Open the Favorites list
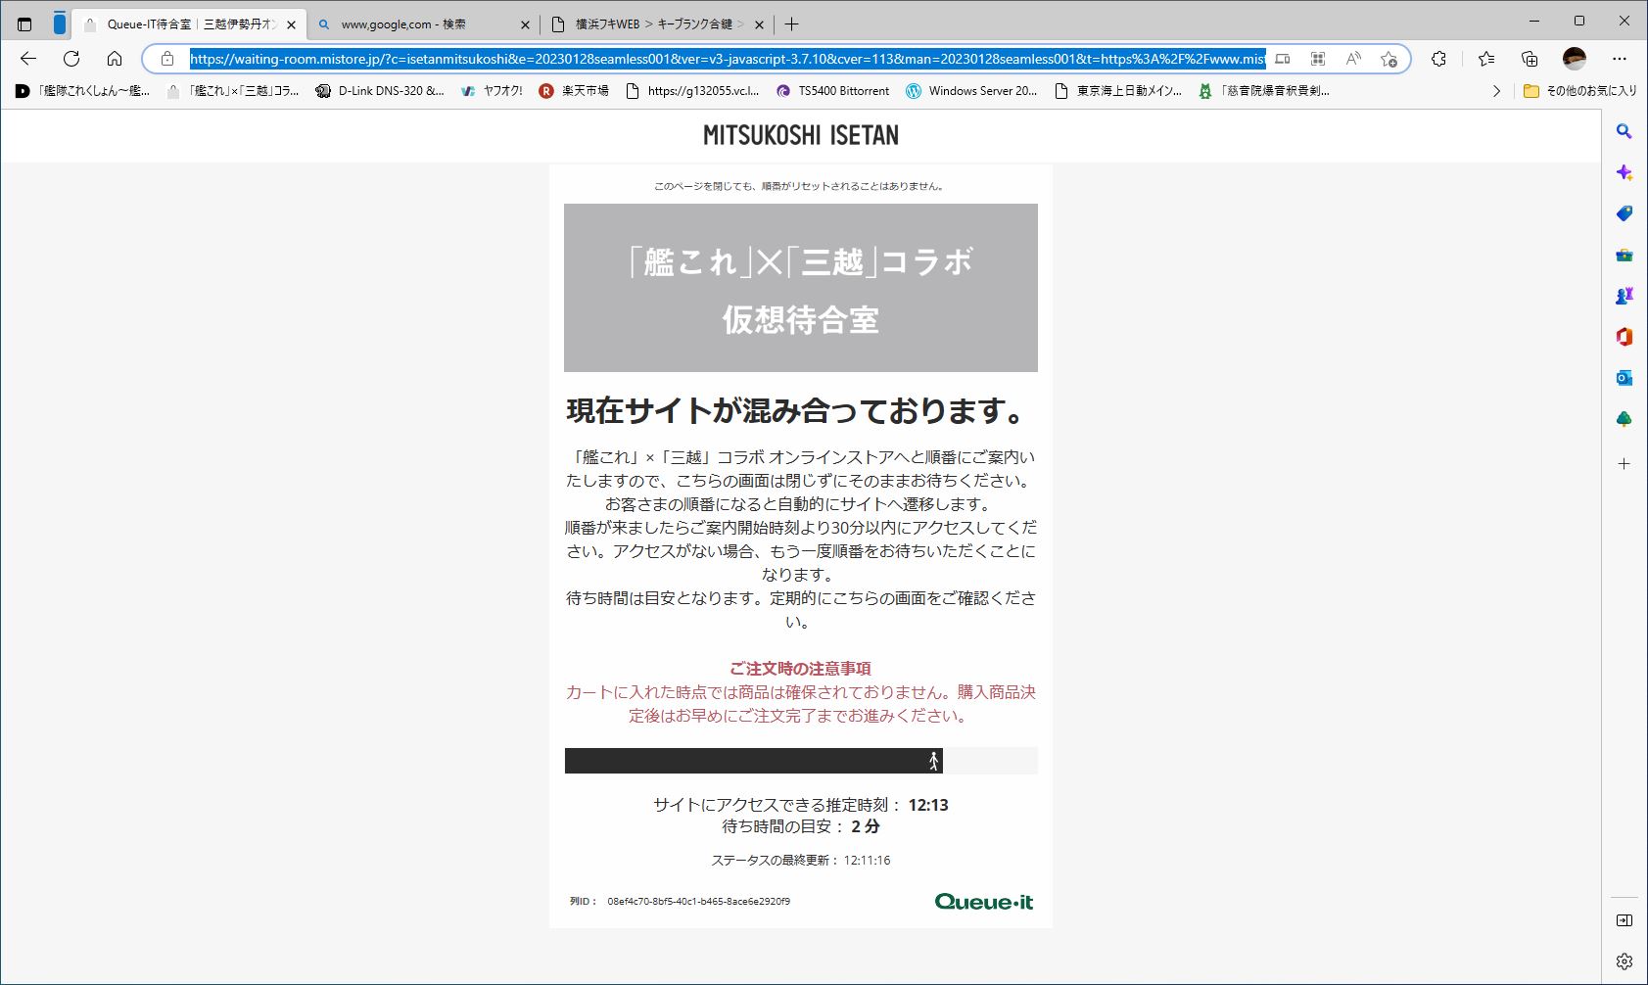Viewport: 1648px width, 985px height. coord(1486,59)
